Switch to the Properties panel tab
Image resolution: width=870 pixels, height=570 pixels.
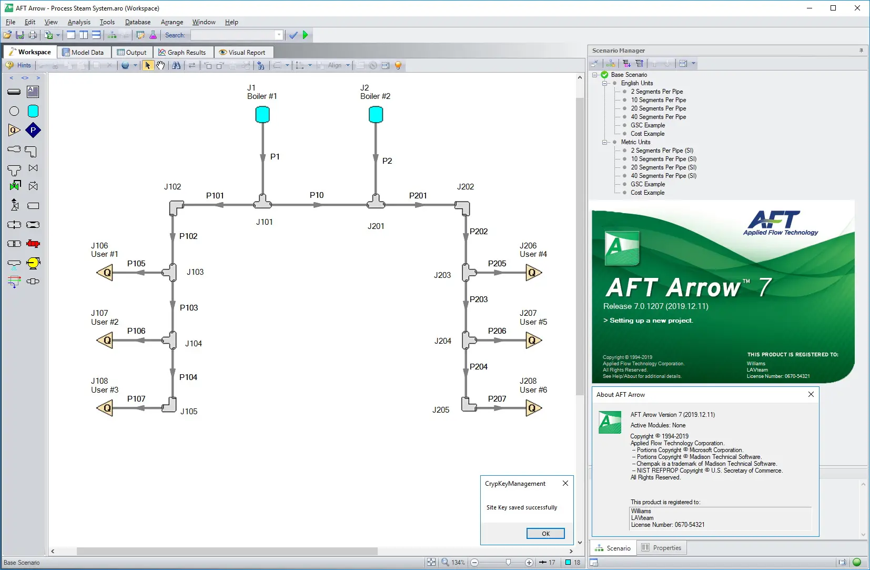click(661, 548)
